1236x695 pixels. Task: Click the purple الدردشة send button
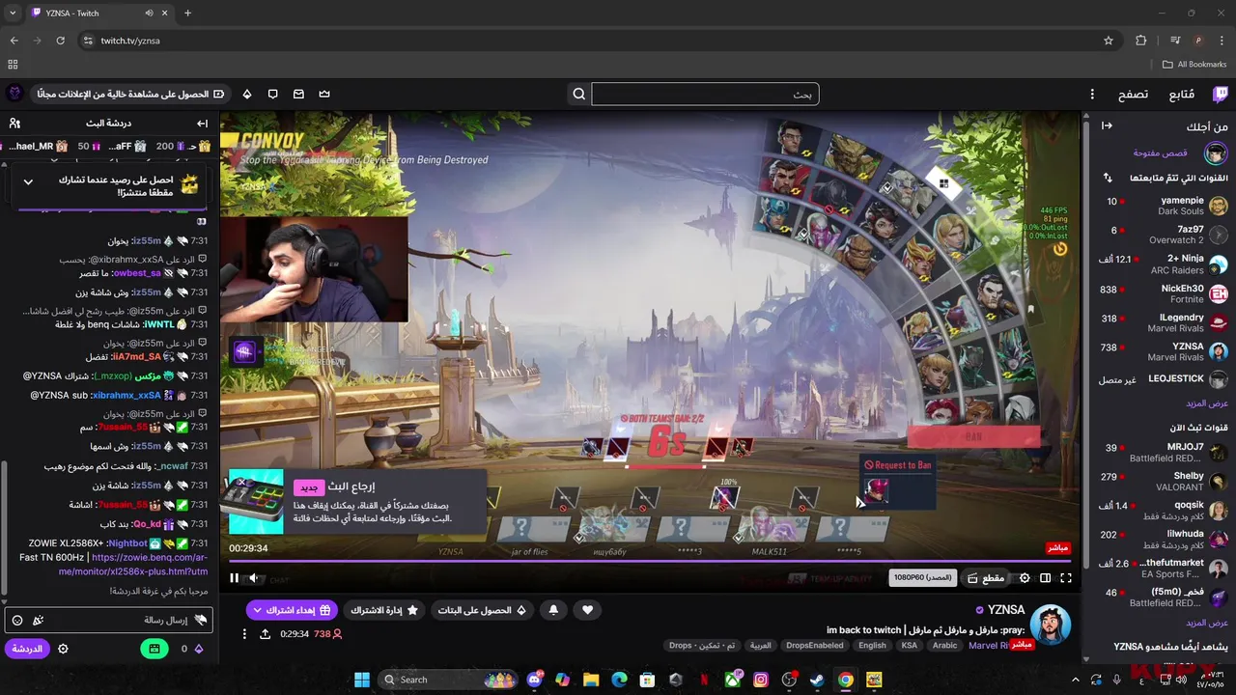27,649
